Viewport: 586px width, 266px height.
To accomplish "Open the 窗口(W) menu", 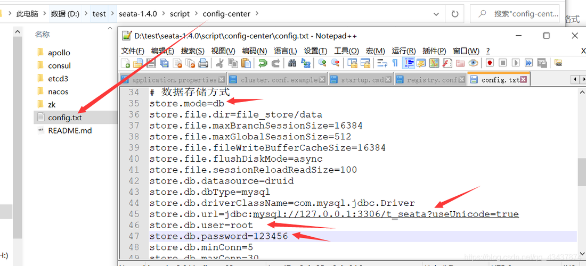I will tap(466, 51).
